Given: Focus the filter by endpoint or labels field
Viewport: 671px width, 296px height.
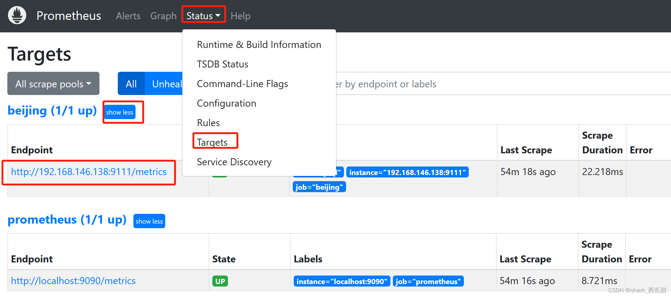Looking at the screenshot, I should point(503,84).
